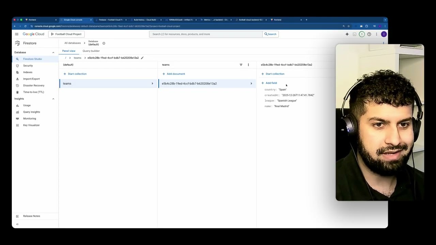Open the teams panel three-dot menu

point(248,65)
